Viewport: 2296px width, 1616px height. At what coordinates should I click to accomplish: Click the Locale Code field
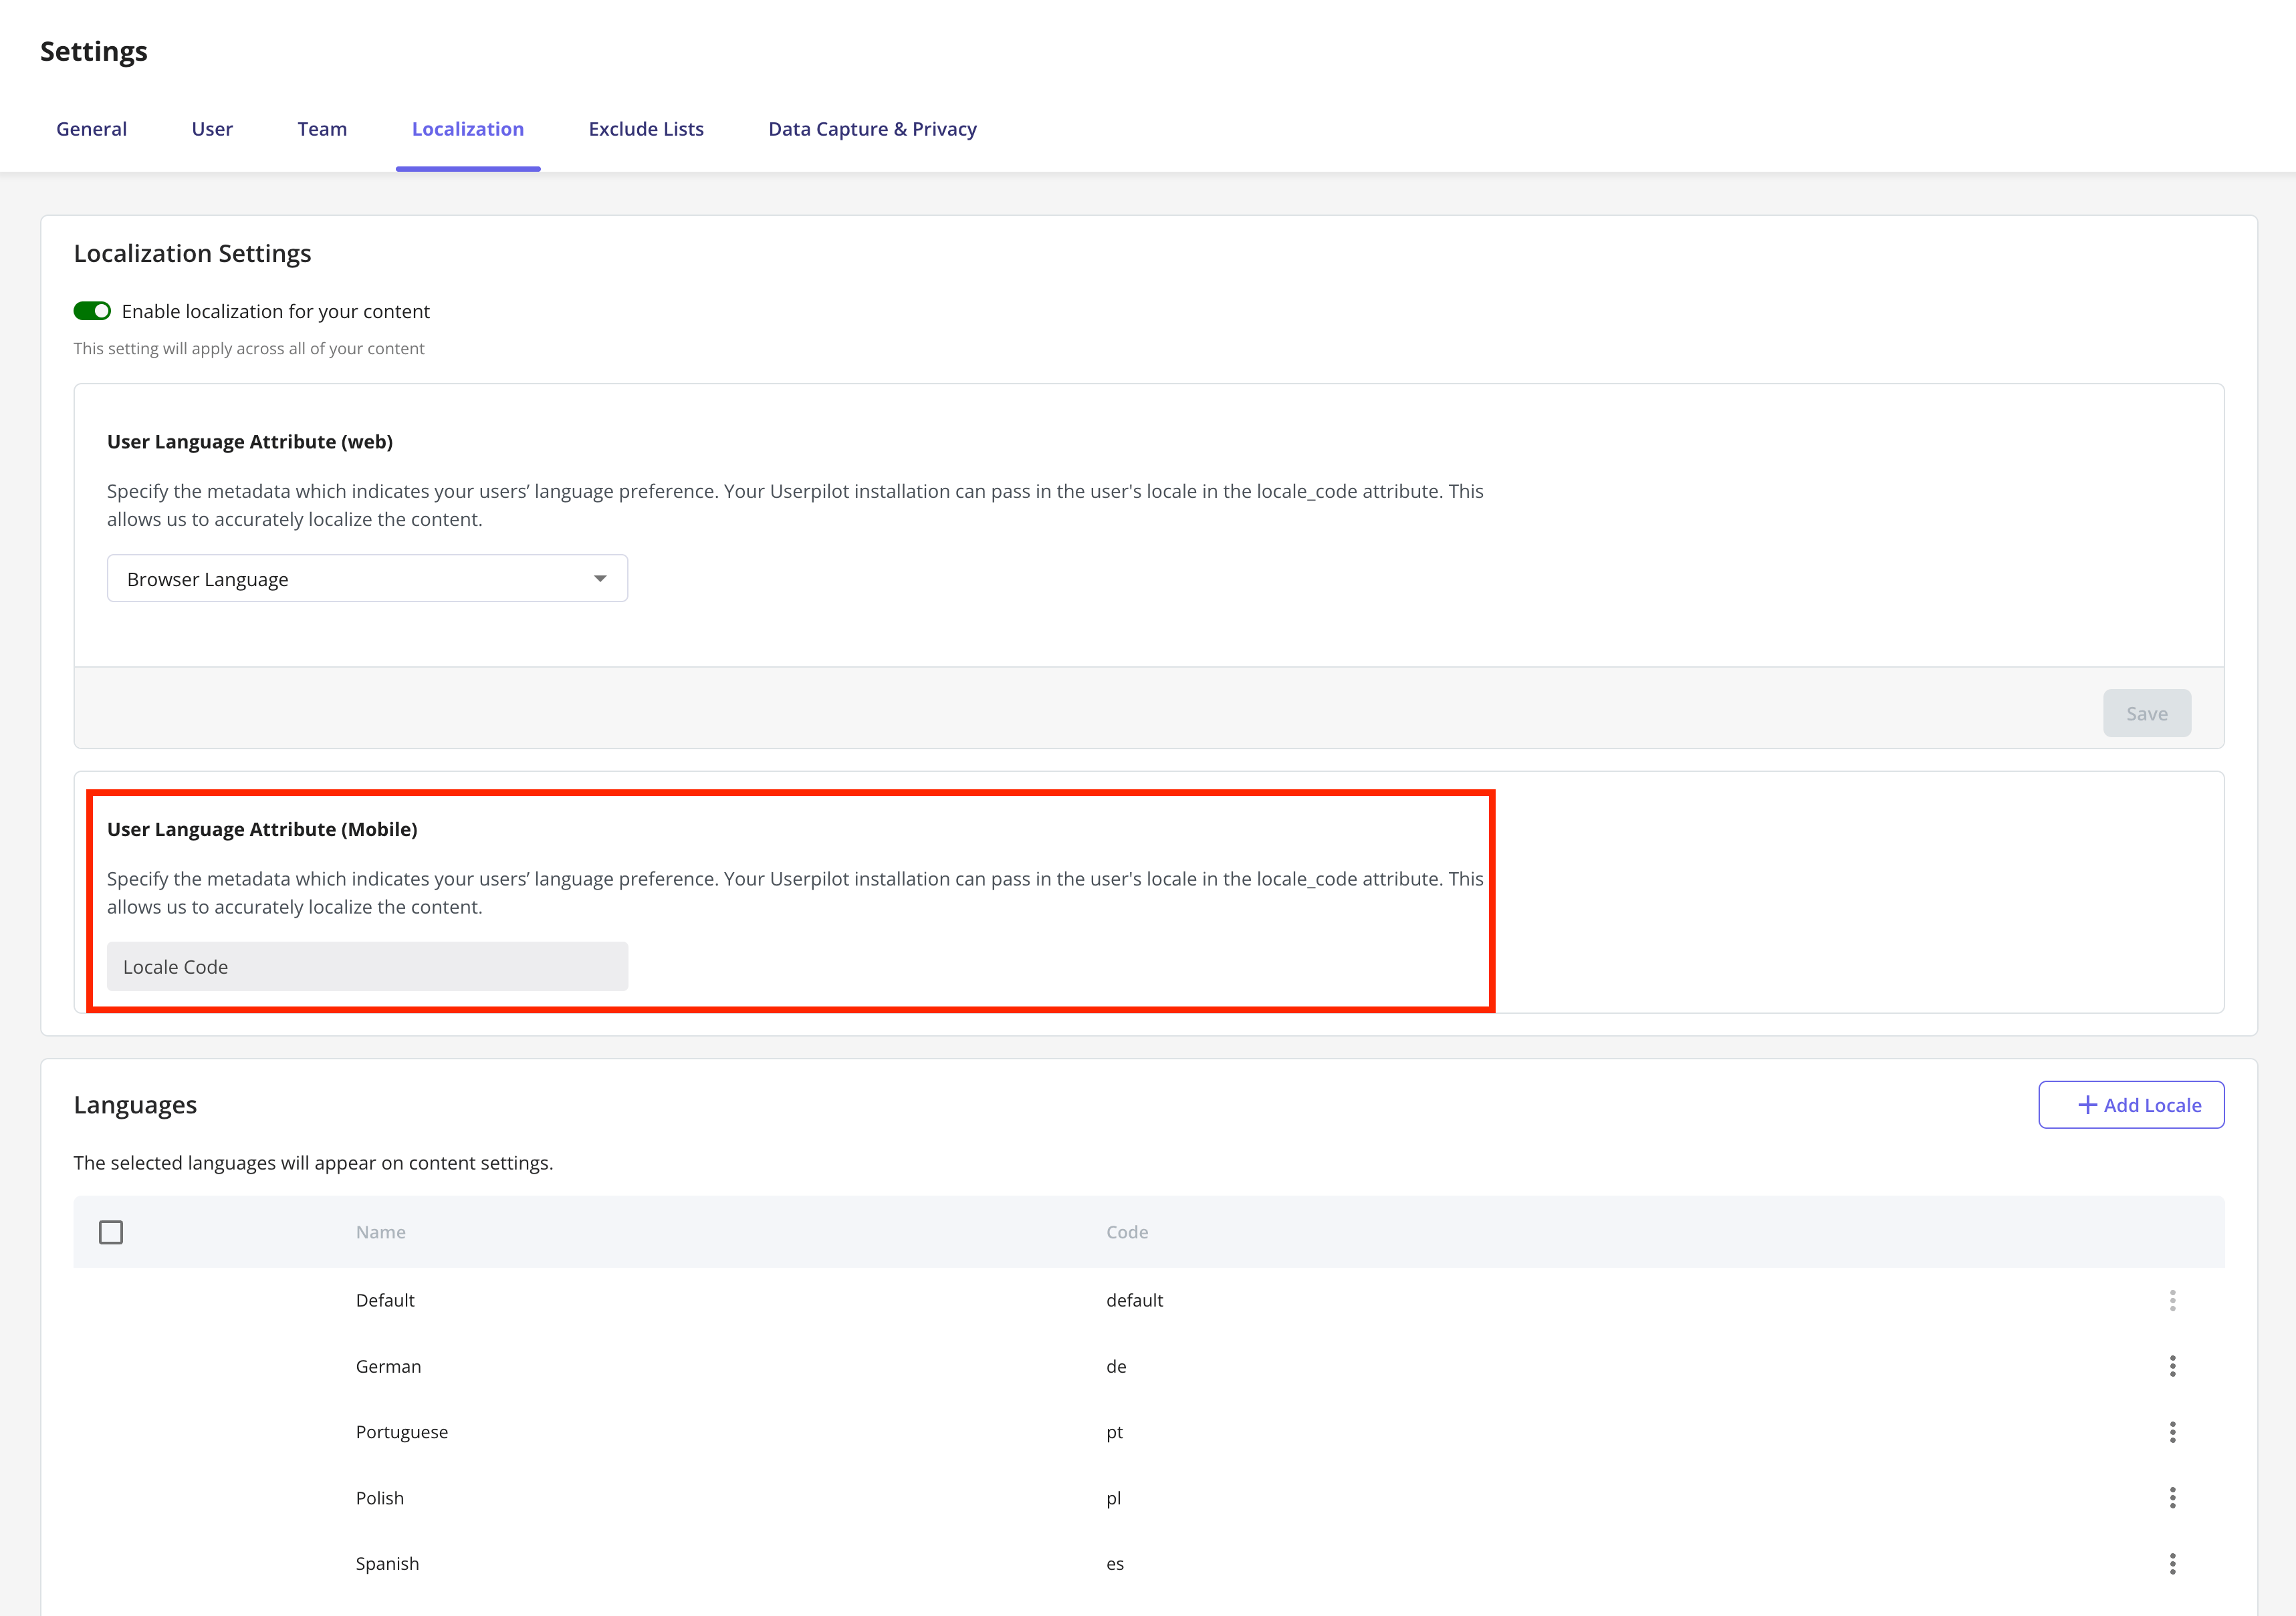367,966
